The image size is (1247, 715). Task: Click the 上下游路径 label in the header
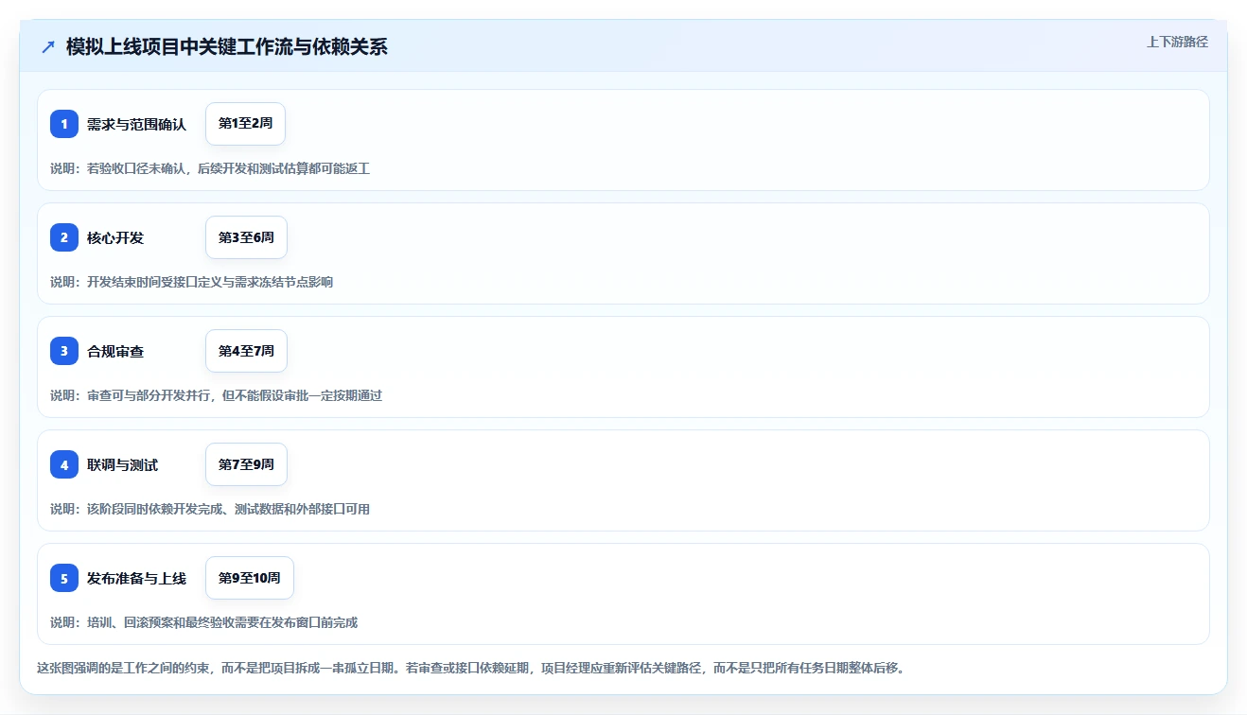pyautogui.click(x=1177, y=42)
